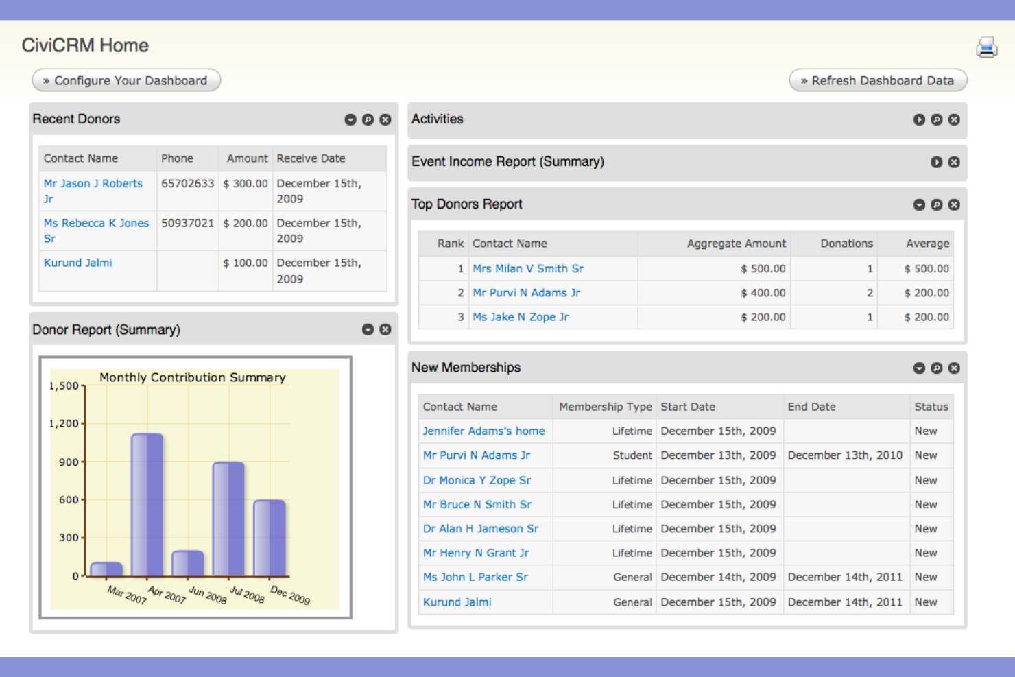Screen dimensions: 1015x677
Task: Remove the New Memberships dashlet
Action: (x=954, y=368)
